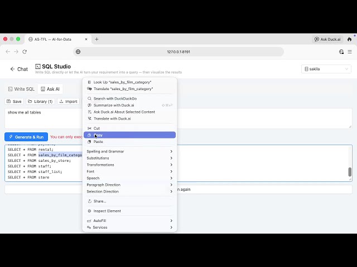Click the selected text sales_by_film_catego in editor
The image size is (357, 267).
(x=60, y=155)
